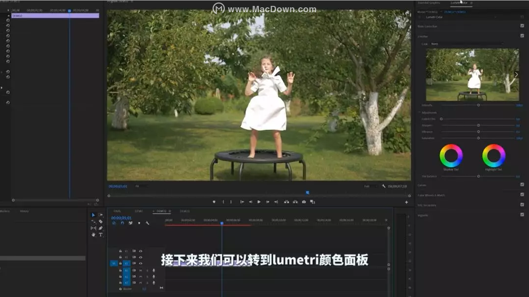529x297 pixels.
Task: Toggle Color Wheels & Match checkbox
Action: pyautogui.click(x=522, y=195)
